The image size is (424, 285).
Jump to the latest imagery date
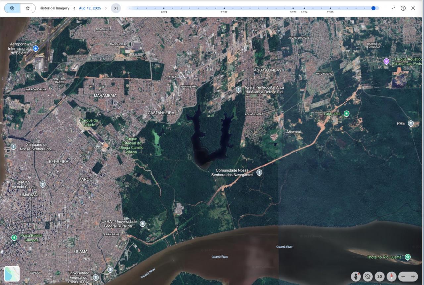point(116,8)
